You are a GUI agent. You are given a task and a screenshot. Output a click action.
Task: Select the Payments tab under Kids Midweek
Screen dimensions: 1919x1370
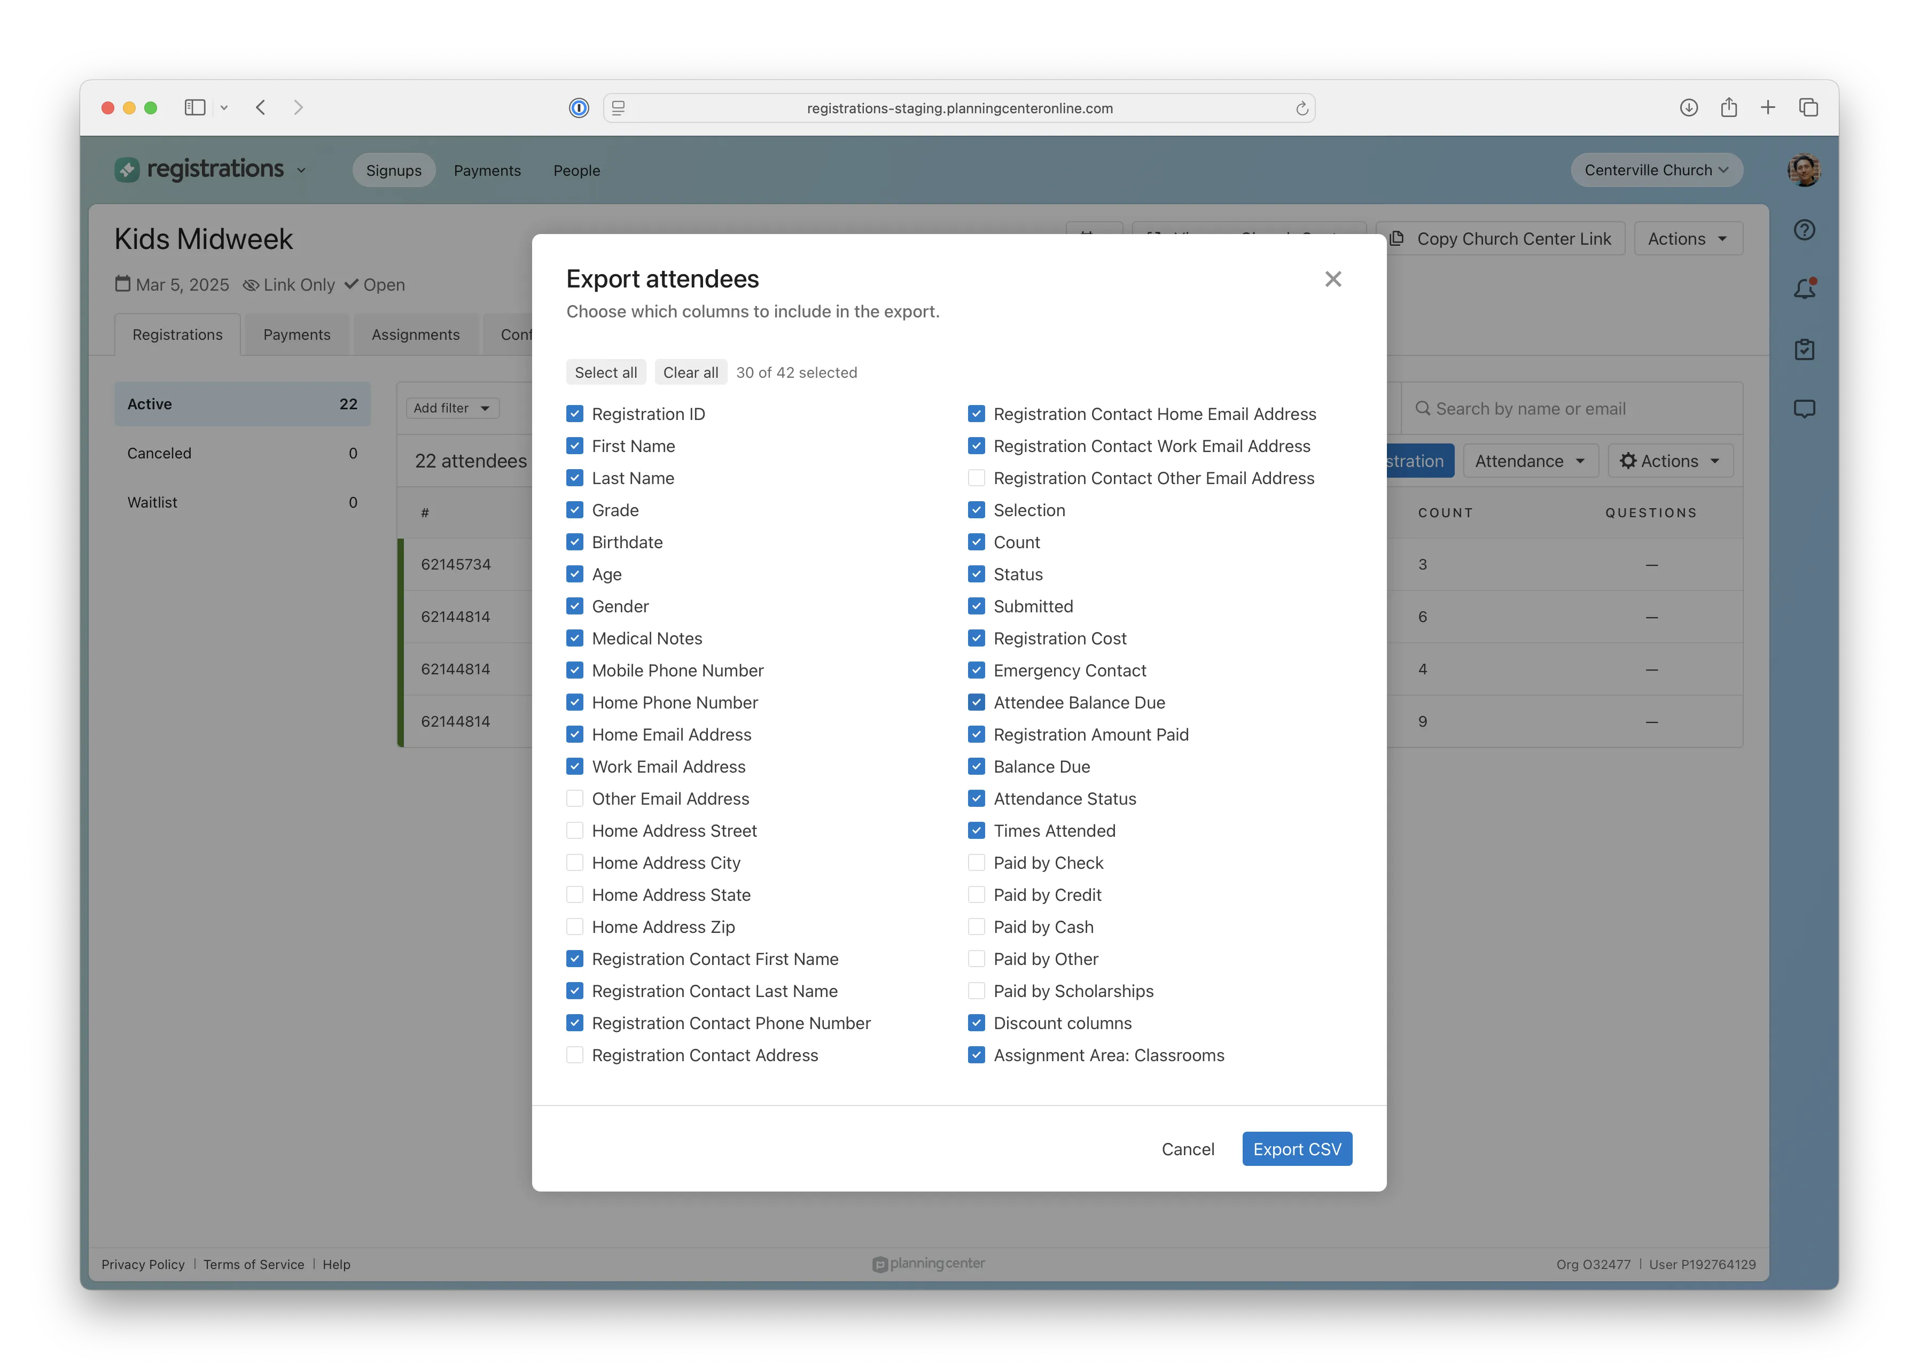[297, 334]
